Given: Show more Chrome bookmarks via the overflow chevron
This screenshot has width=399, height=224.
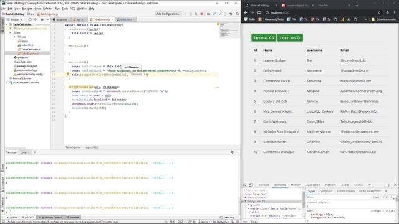Looking at the screenshot, I should pyautogui.click(x=366, y=19).
